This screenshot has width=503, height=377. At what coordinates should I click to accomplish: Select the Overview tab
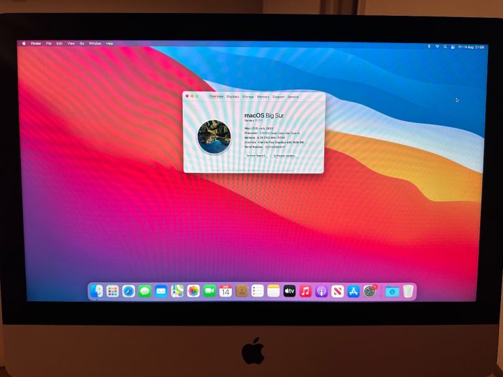[x=216, y=96]
